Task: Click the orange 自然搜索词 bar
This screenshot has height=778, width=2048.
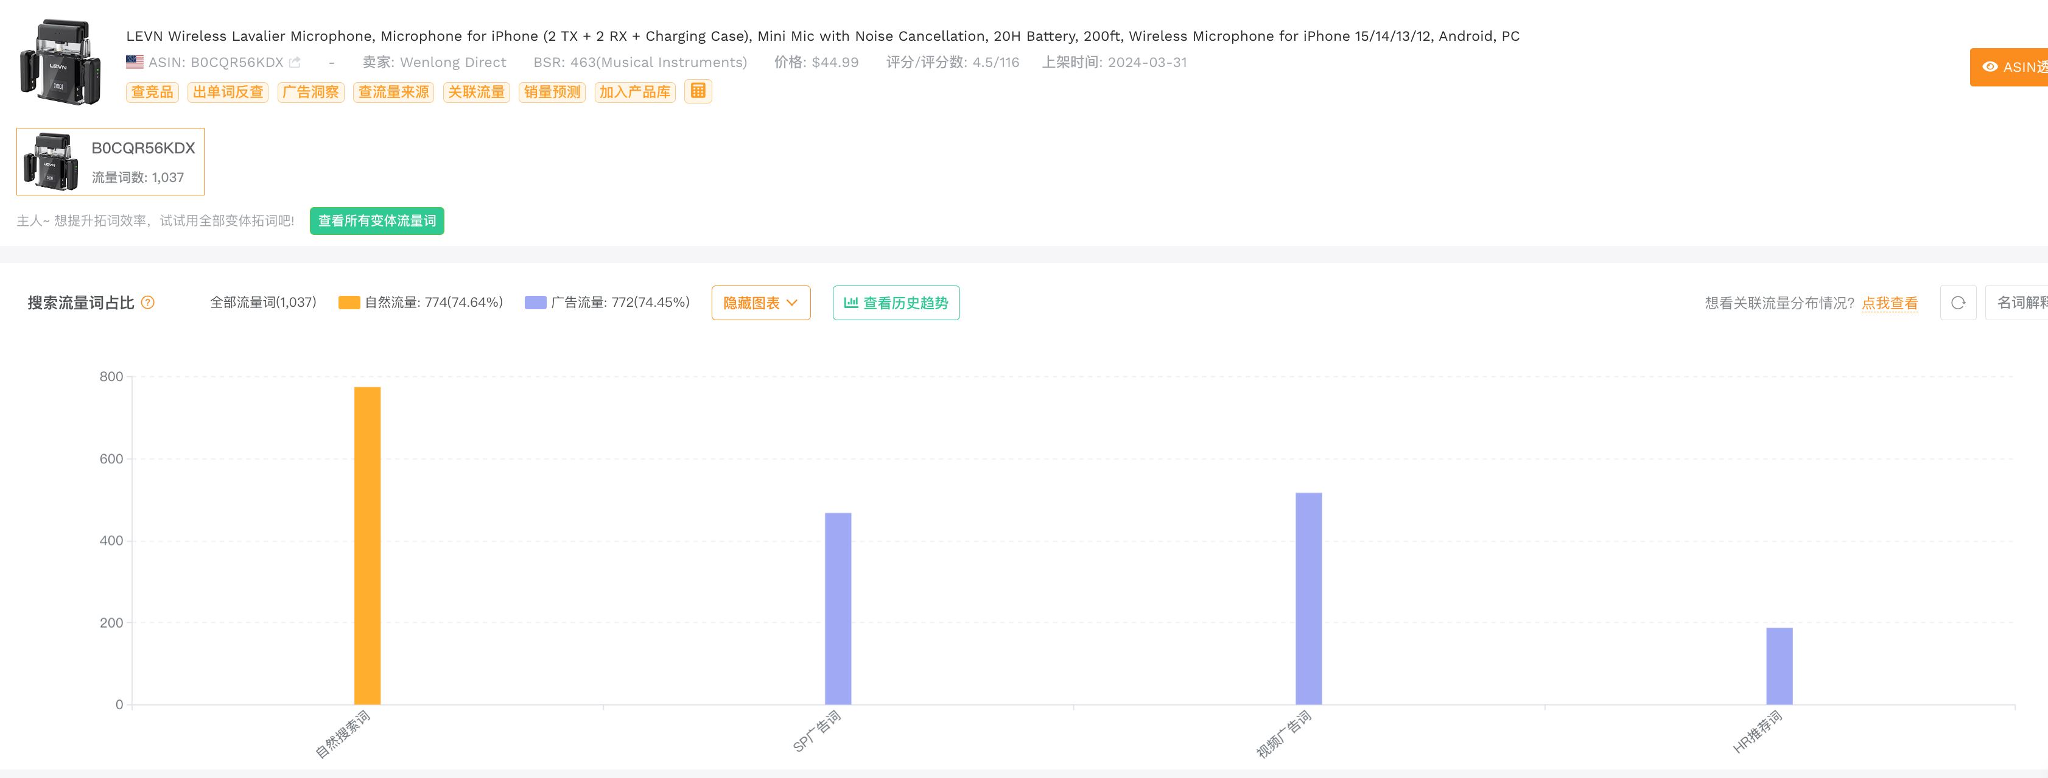Action: click(367, 546)
